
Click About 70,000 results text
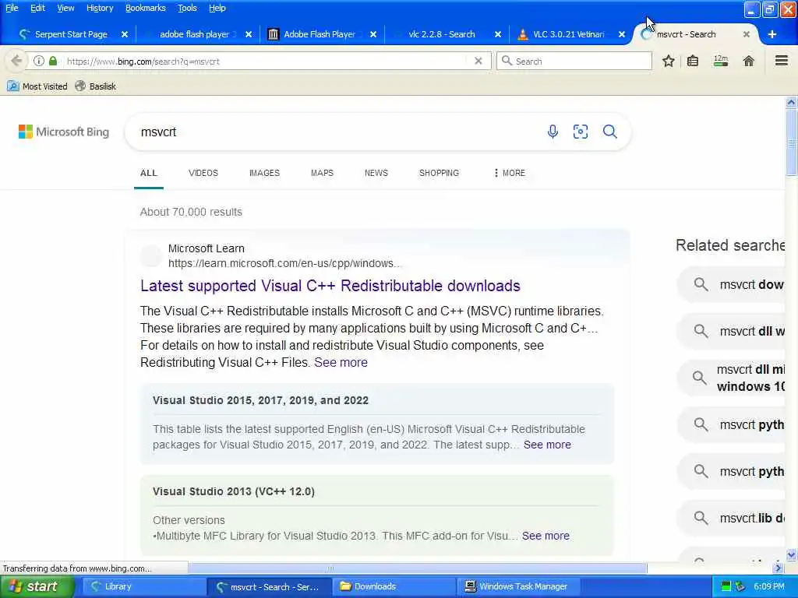(191, 212)
